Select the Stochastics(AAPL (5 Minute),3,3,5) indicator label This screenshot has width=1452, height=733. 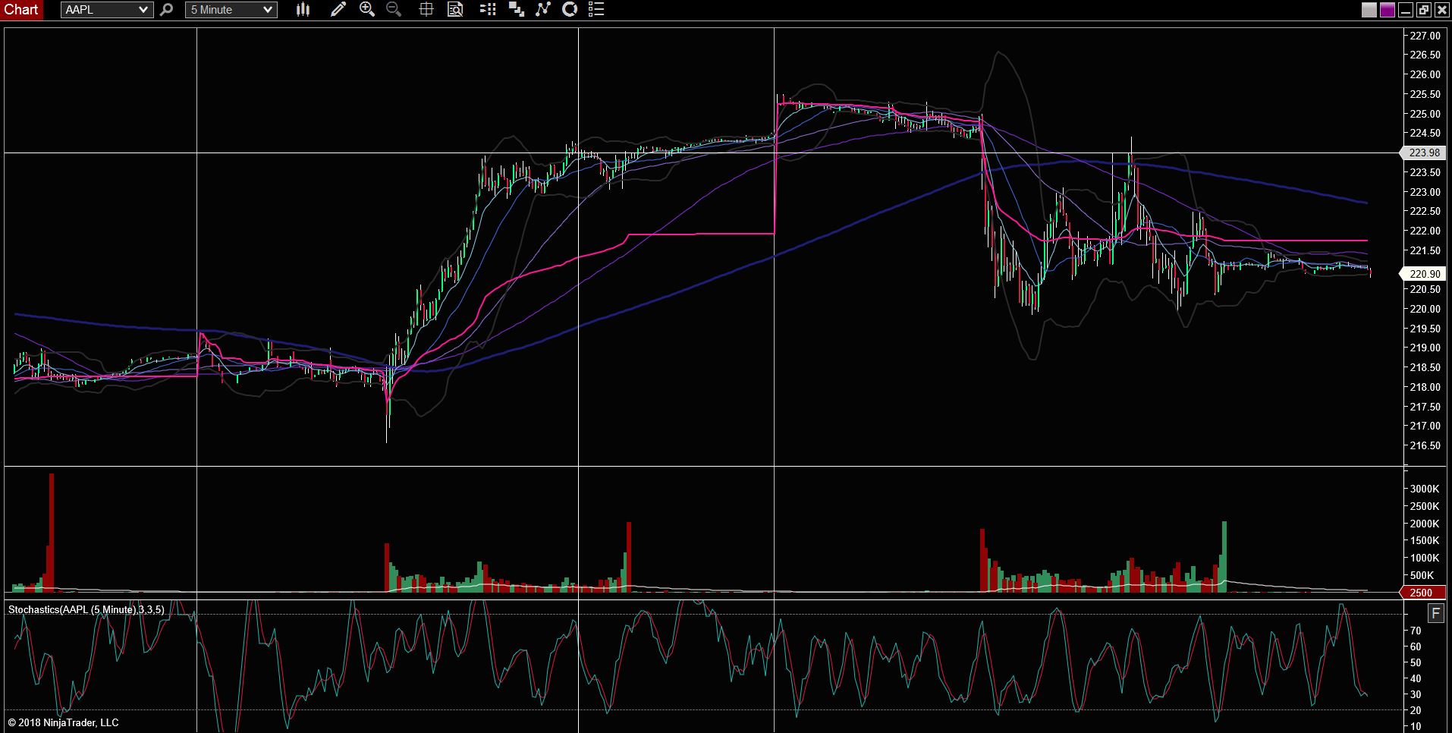tap(86, 609)
